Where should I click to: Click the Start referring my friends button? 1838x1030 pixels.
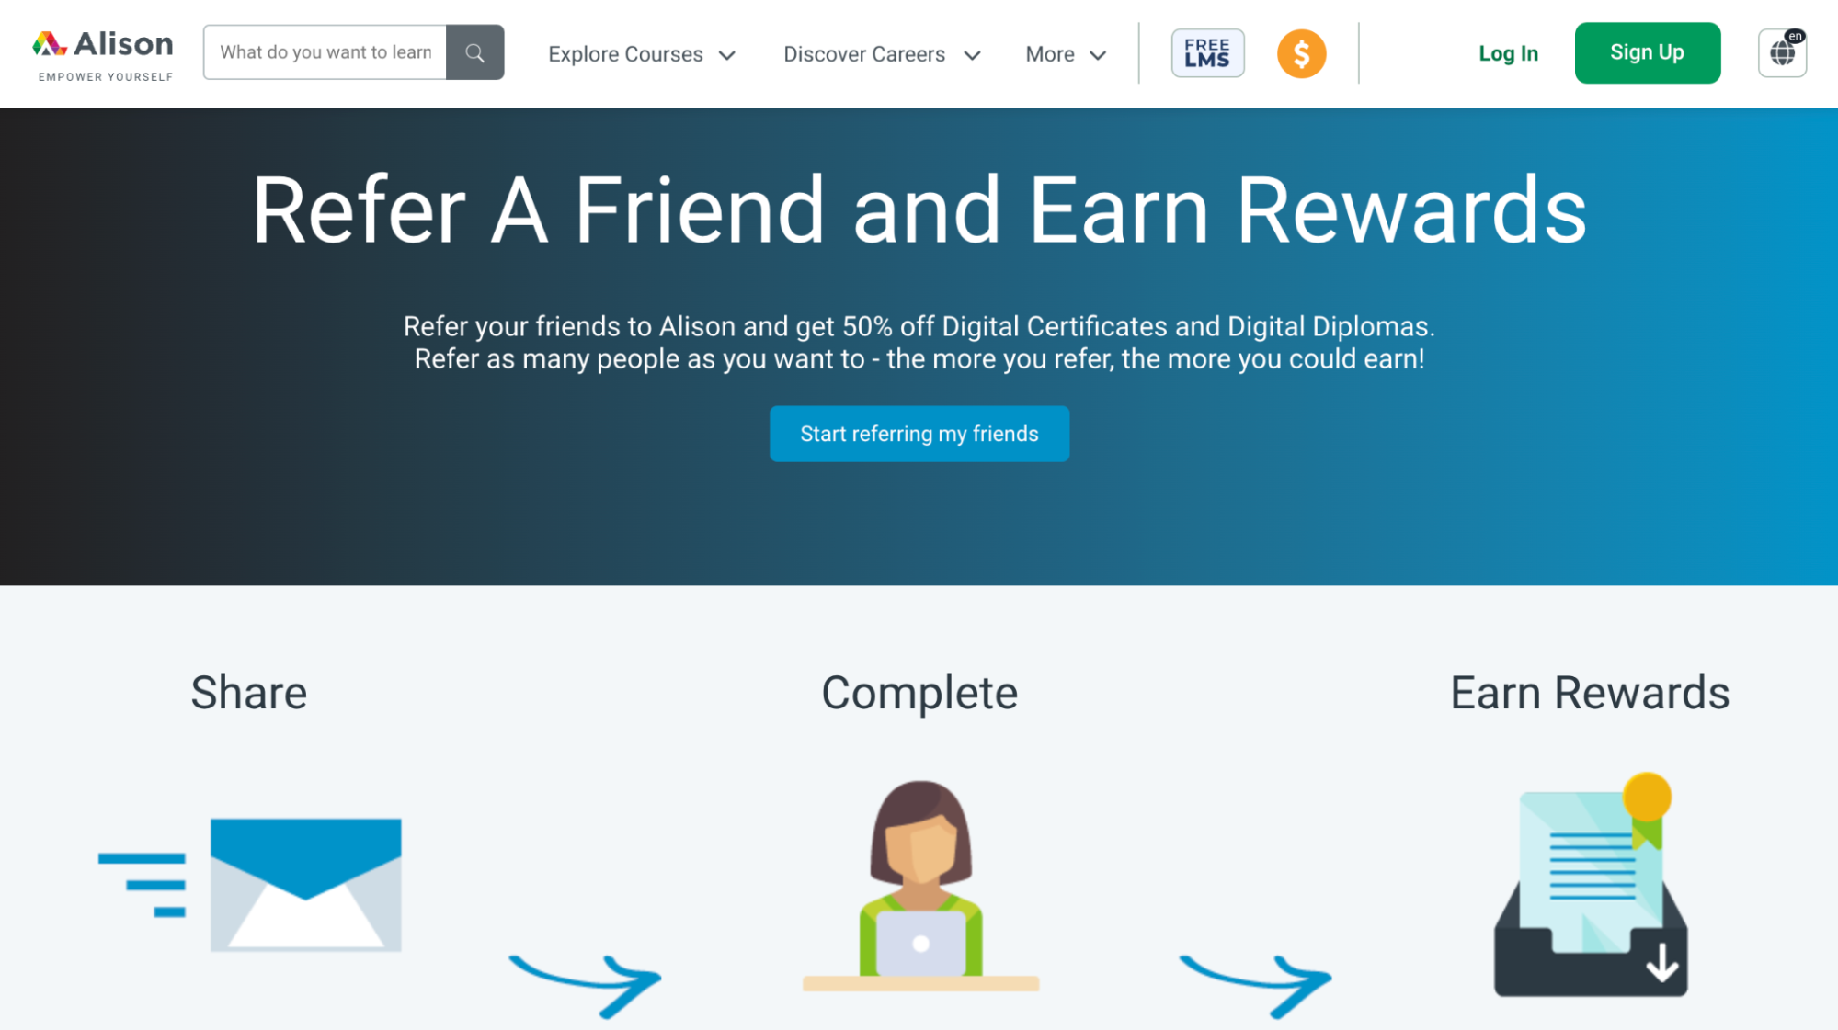coord(919,433)
